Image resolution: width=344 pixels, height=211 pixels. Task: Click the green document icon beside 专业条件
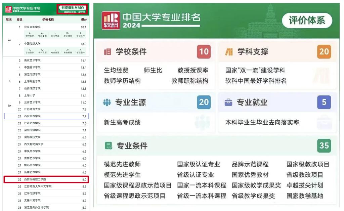click(108, 145)
